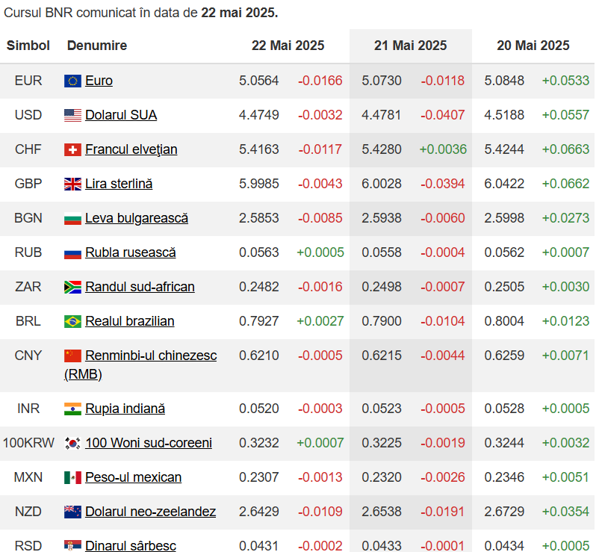The image size is (596, 552).
Task: Open the Euro currency link
Action: pyautogui.click(x=99, y=81)
